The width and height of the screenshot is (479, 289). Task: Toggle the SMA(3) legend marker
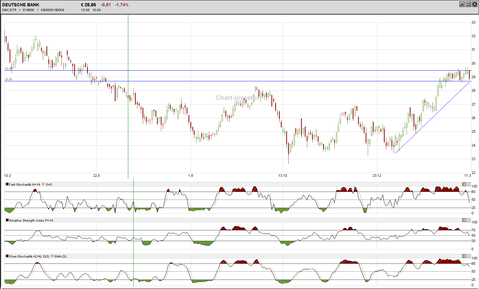point(53,256)
